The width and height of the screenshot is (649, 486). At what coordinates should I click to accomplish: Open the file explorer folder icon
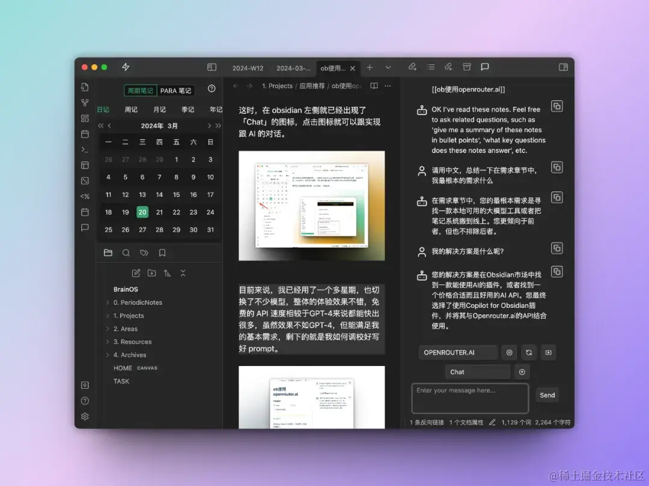pyautogui.click(x=108, y=253)
